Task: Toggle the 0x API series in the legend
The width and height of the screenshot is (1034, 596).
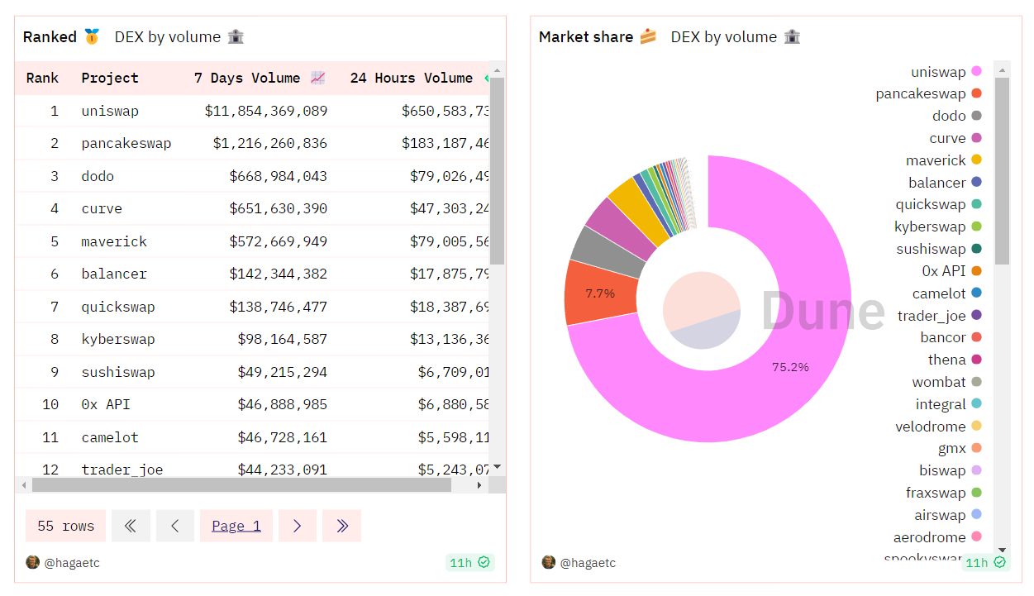Action: [x=951, y=271]
